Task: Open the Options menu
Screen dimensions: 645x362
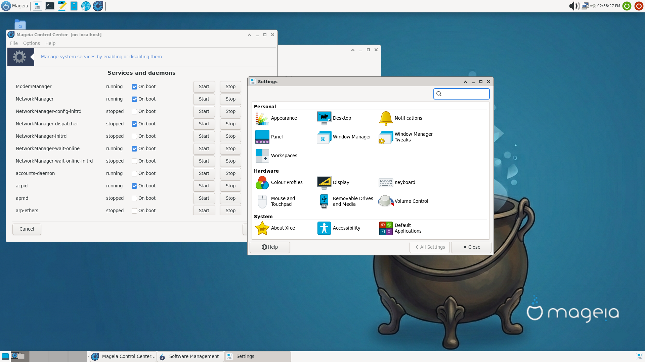Action: 31,43
